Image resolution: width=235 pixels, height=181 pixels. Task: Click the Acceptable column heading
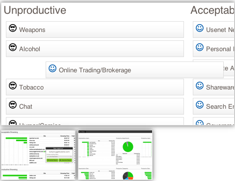click(212, 10)
